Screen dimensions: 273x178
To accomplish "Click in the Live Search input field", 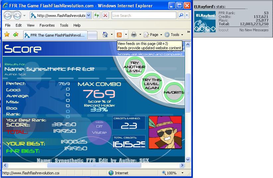I will pos(144,16).
